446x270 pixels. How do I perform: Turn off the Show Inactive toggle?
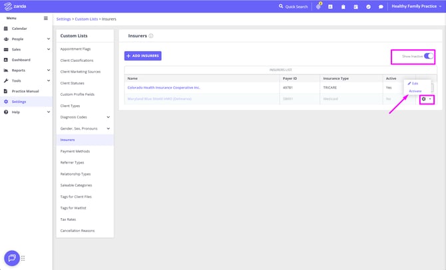click(x=428, y=57)
